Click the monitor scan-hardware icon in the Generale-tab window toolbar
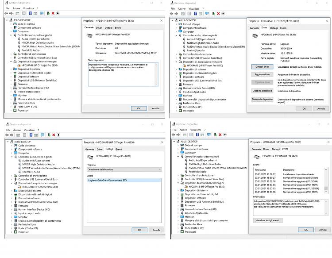This screenshot has height=258, width=332. click(42, 13)
